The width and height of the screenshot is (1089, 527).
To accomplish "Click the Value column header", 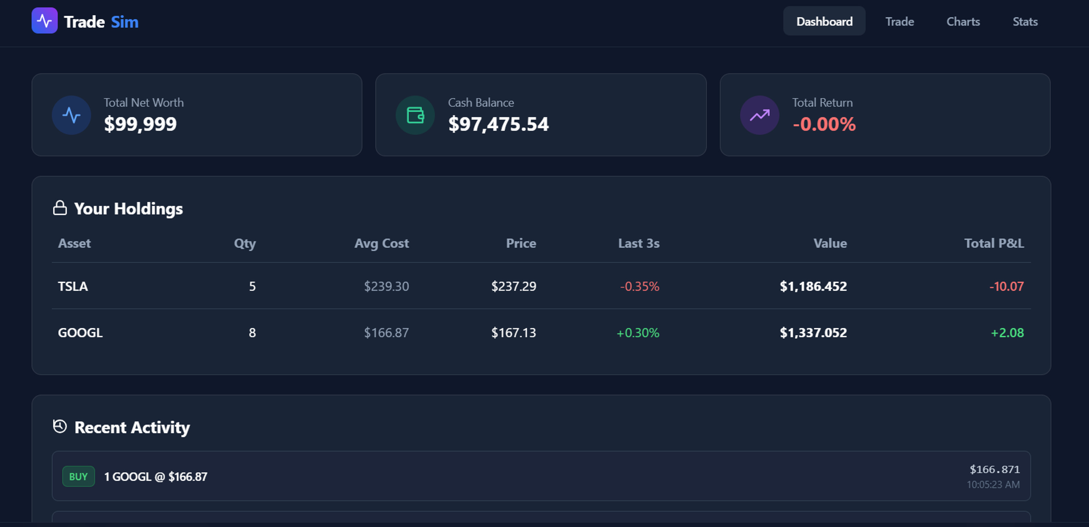I will tap(830, 243).
